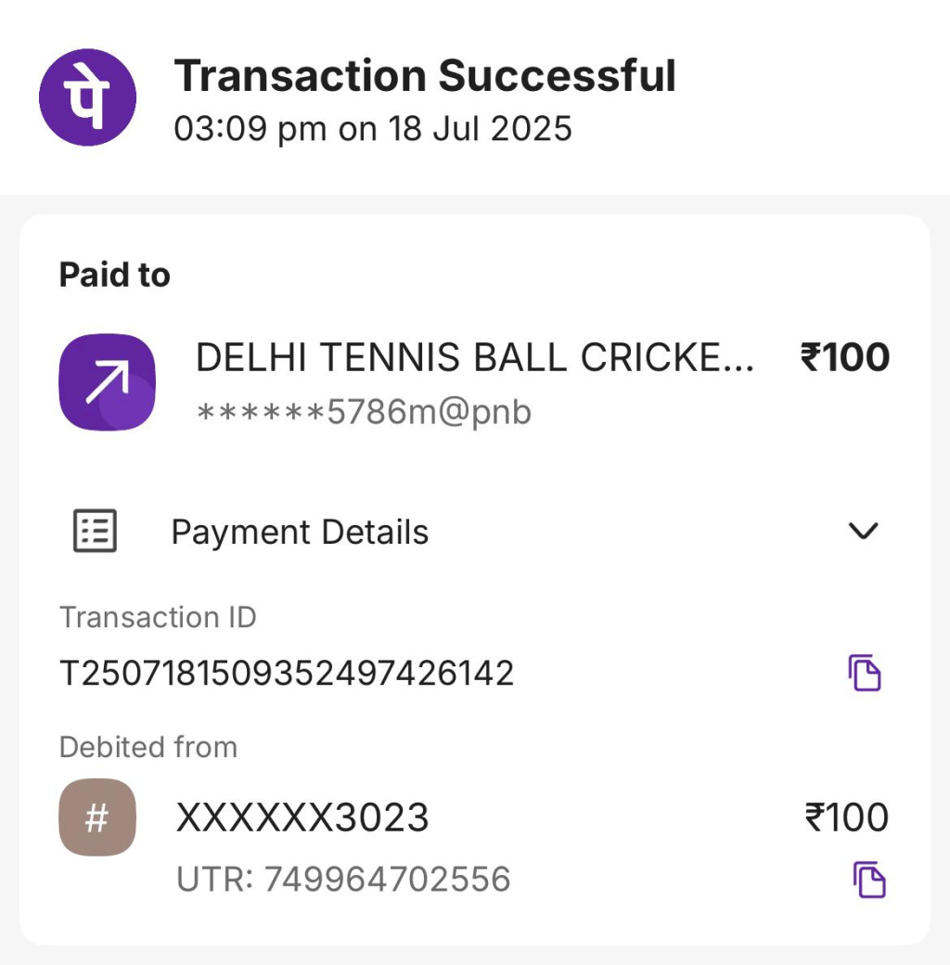Select the UPI ID ending 5786m@pnb
950x965 pixels.
click(364, 411)
